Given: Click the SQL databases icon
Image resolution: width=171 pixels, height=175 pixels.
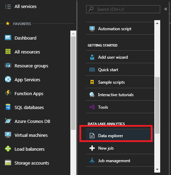Looking at the screenshot, I should point(8,107).
